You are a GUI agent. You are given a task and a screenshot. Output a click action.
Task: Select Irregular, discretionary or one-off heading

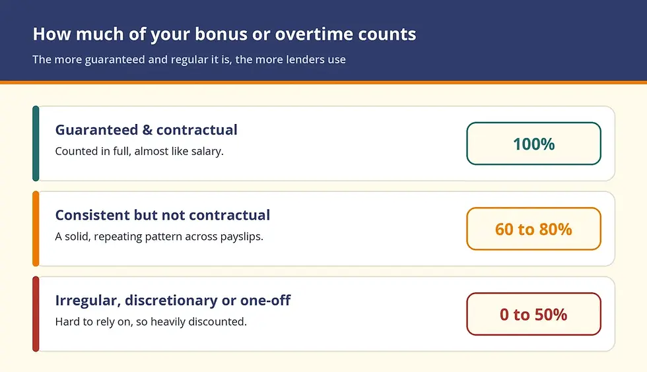pos(173,300)
